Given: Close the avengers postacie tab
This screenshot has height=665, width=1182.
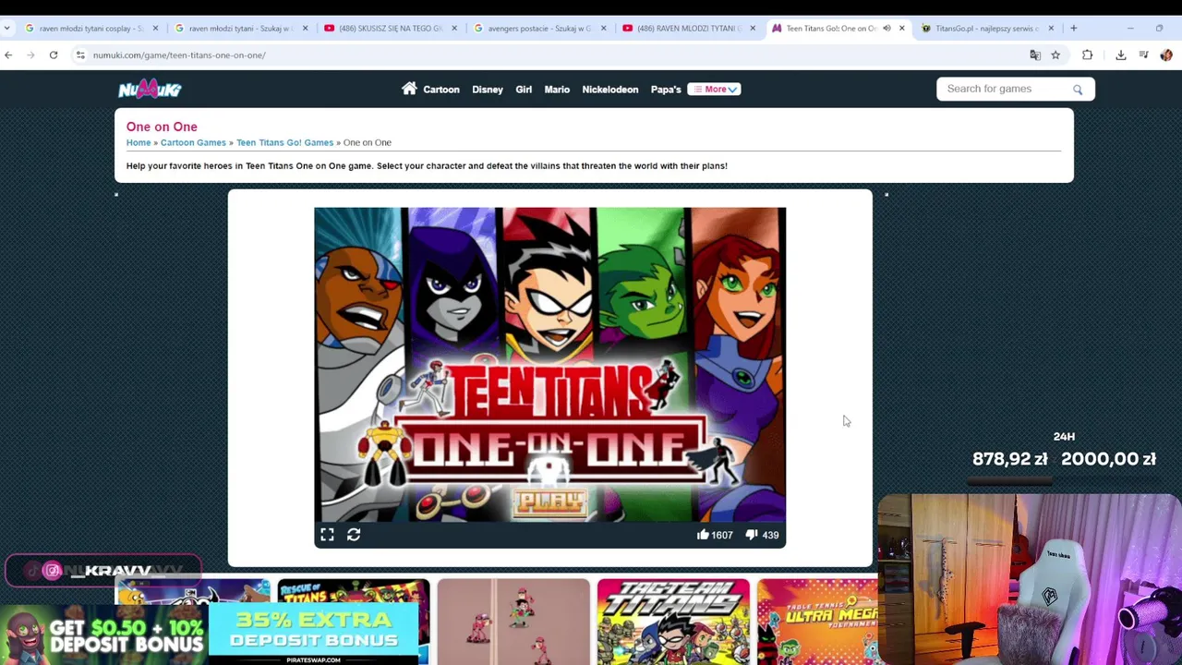Looking at the screenshot, I should pyautogui.click(x=604, y=29).
